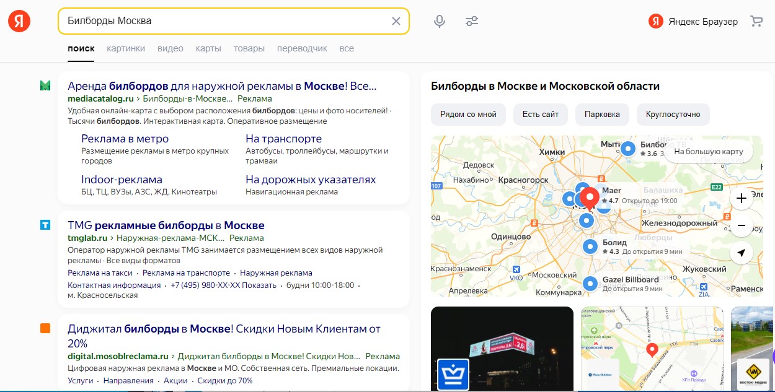Zoom in on the map
The image size is (775, 392).
pos(742,199)
